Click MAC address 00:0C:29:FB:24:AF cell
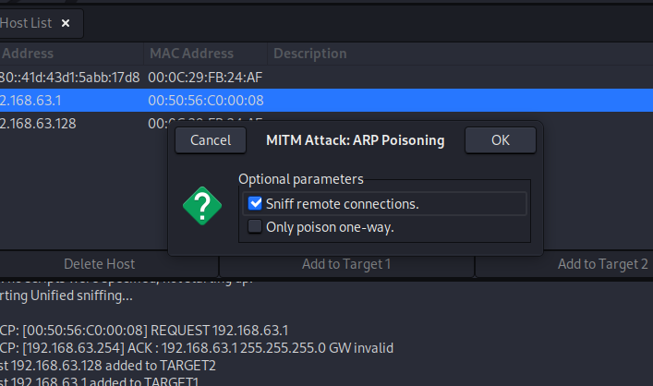The height and width of the screenshot is (386, 653). pos(205,77)
